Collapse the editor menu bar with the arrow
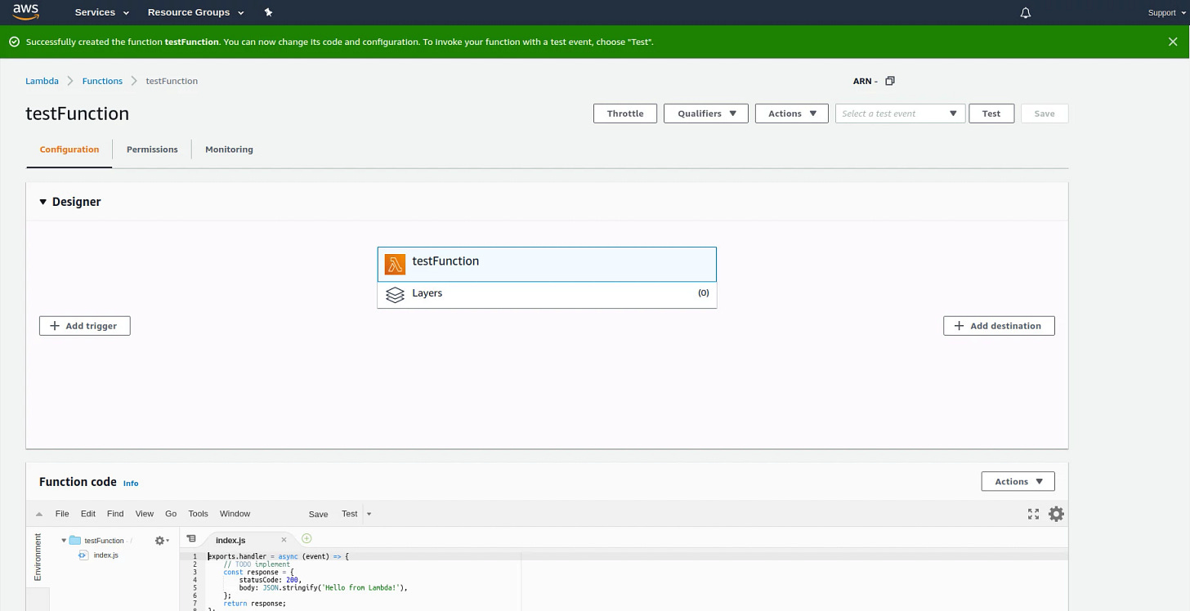 point(38,513)
